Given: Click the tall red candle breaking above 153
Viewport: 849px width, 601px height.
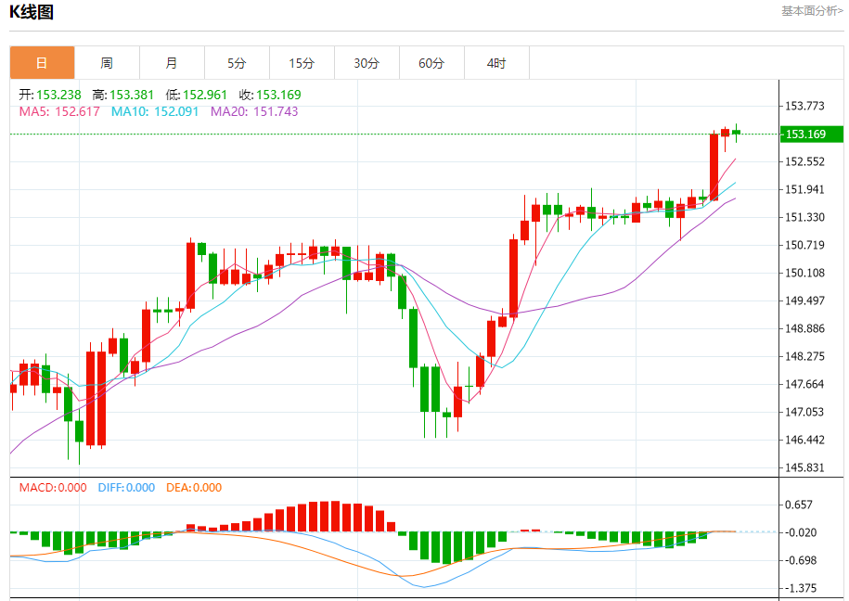Looking at the screenshot, I should [x=714, y=167].
